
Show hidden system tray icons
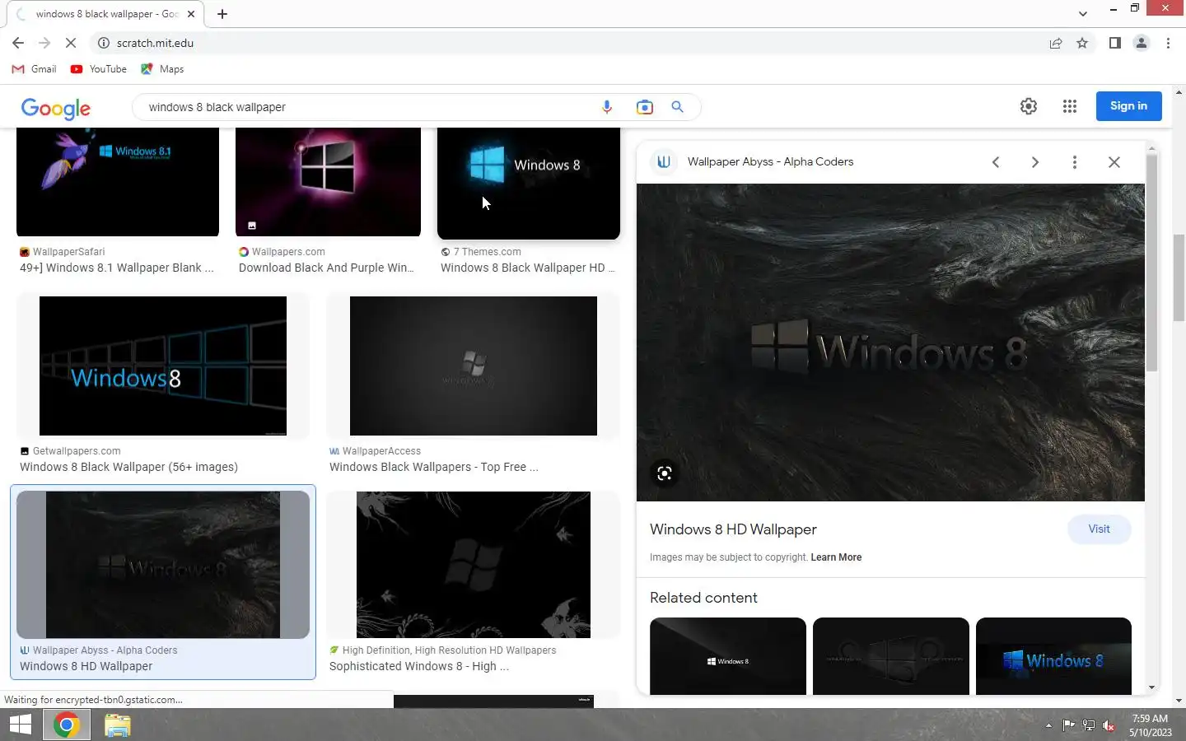(x=1048, y=725)
